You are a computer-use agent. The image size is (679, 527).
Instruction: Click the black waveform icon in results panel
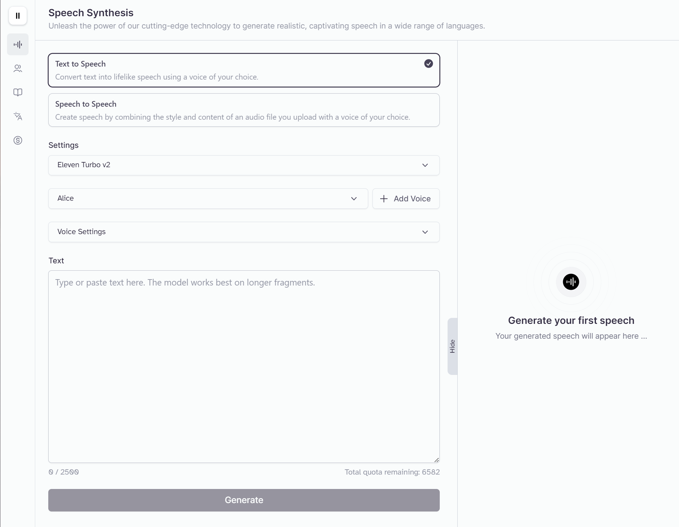coord(571,282)
